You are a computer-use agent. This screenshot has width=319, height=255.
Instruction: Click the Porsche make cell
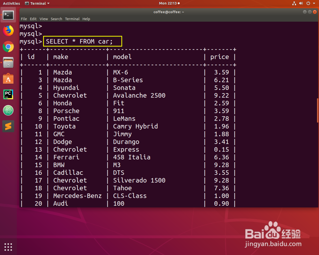(66, 111)
